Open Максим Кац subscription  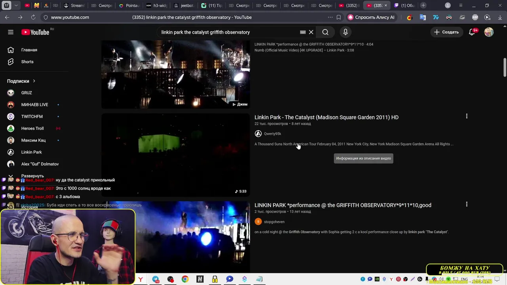click(33, 140)
